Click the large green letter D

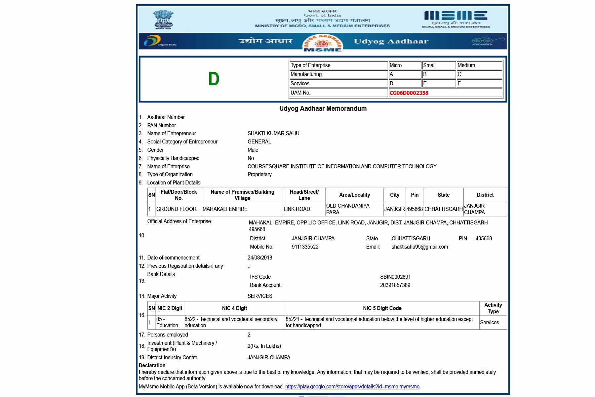point(214,79)
